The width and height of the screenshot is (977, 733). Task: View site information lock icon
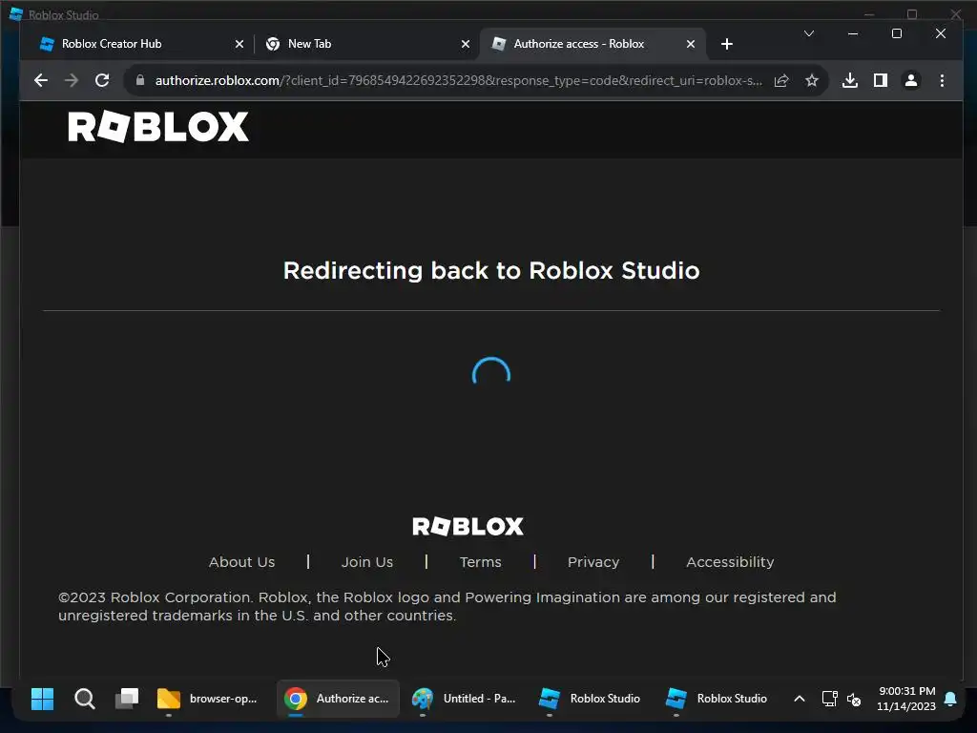pyautogui.click(x=140, y=80)
